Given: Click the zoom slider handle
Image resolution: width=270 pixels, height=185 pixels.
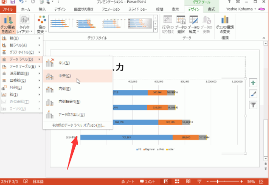Looking at the screenshot, I should click(x=218, y=182).
